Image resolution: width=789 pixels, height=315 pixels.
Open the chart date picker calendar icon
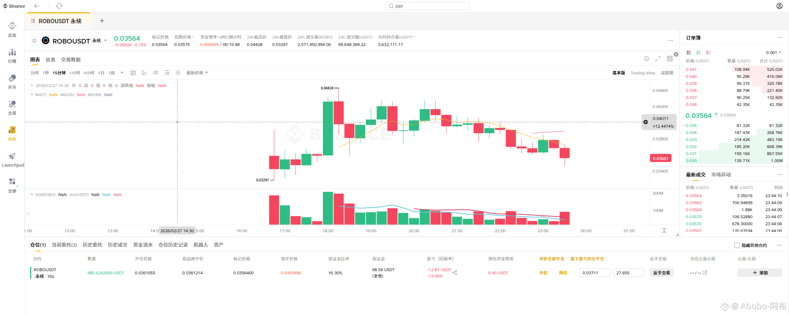(133, 73)
